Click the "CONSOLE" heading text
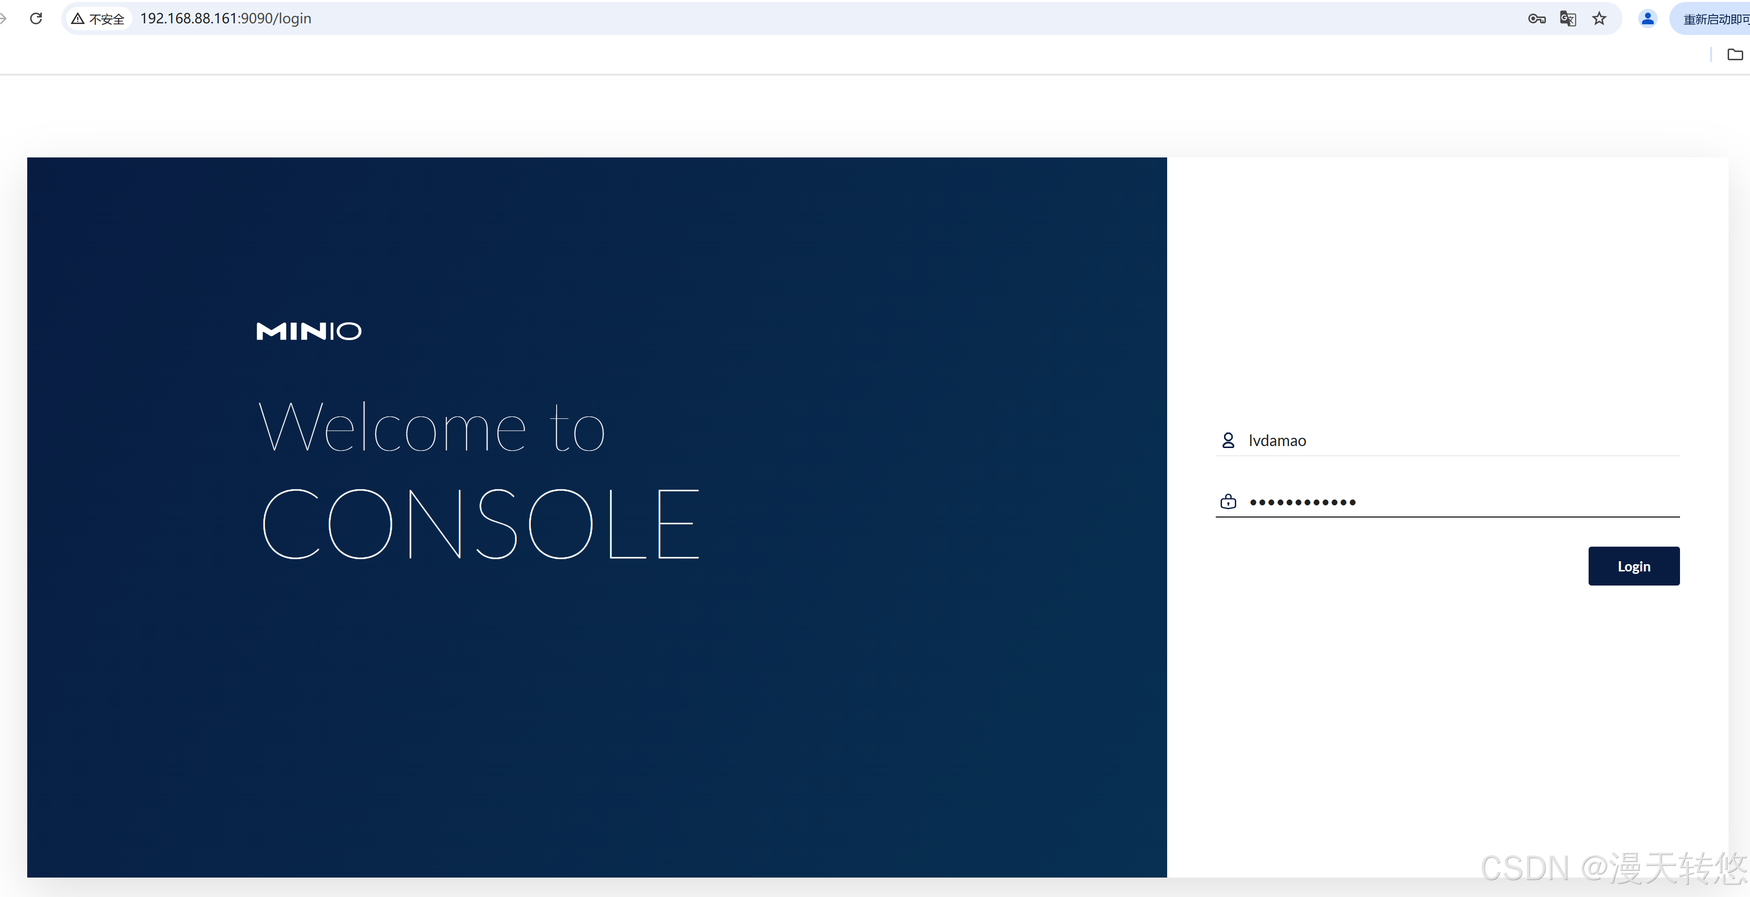The image size is (1750, 897). [x=480, y=523]
